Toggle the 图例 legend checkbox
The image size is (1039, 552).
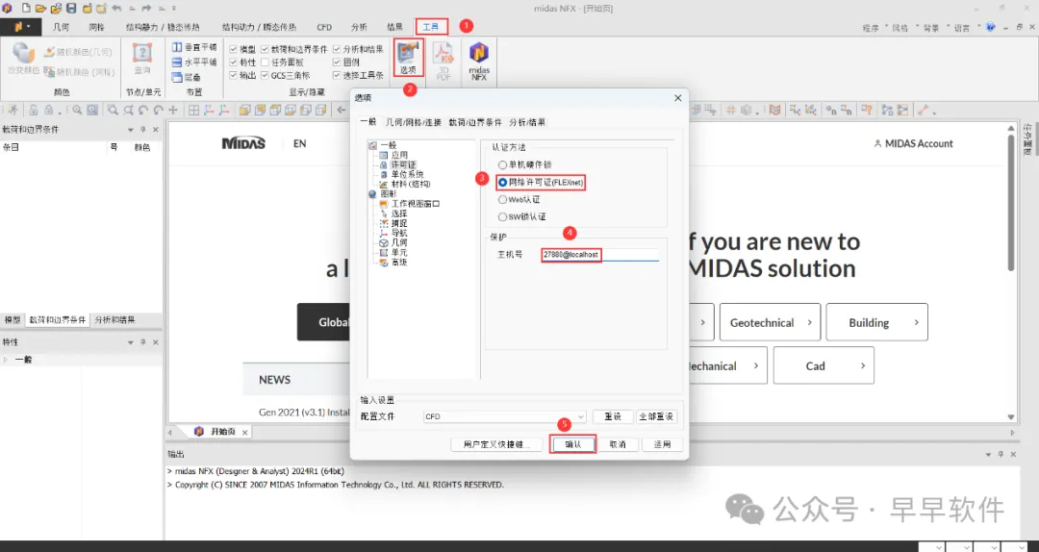point(337,63)
